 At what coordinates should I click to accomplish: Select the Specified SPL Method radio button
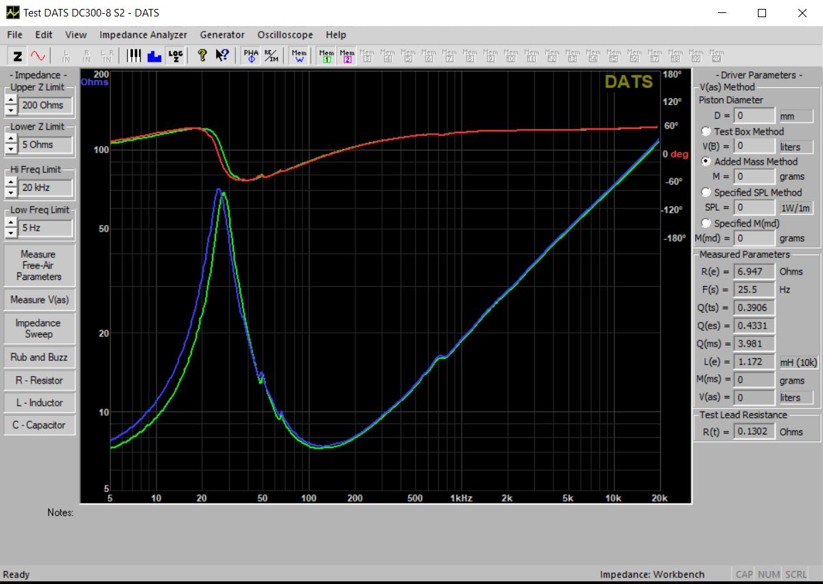pyautogui.click(x=706, y=193)
